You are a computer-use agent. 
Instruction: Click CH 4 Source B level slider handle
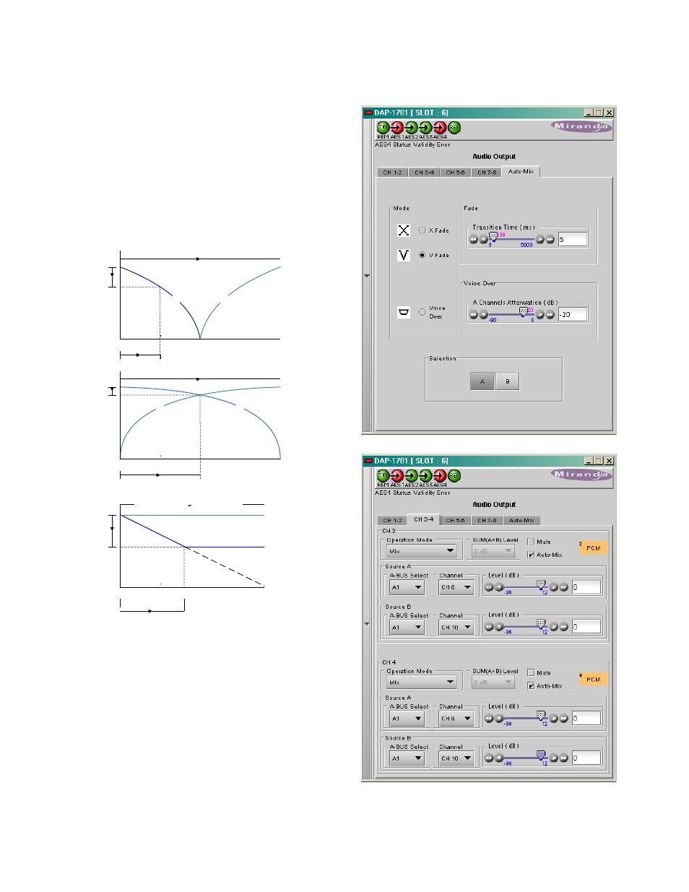pyautogui.click(x=541, y=755)
